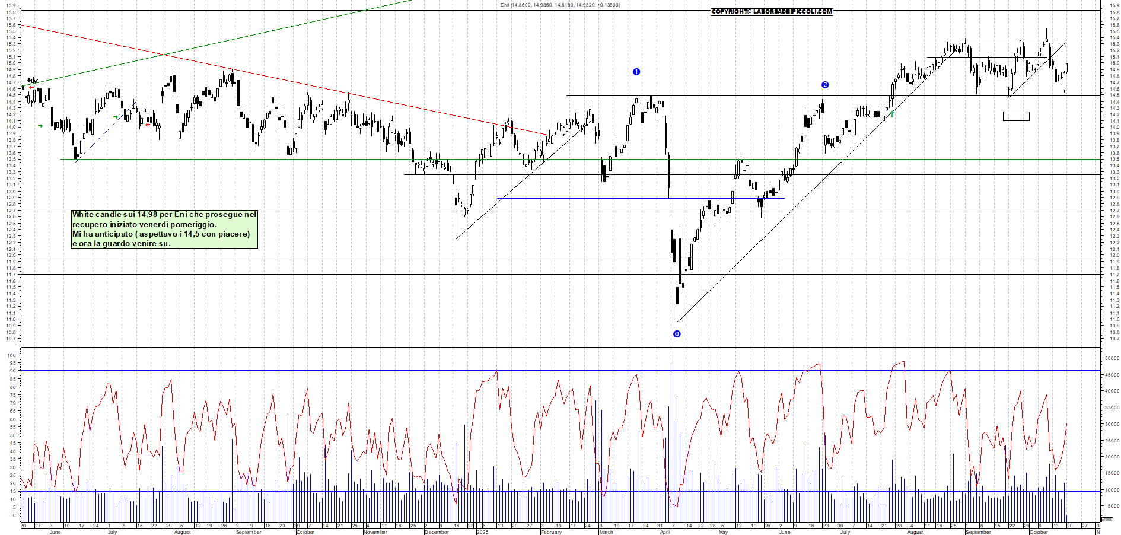Select the blue circle marker numbered 0
The image size is (1121, 535).
click(x=677, y=334)
